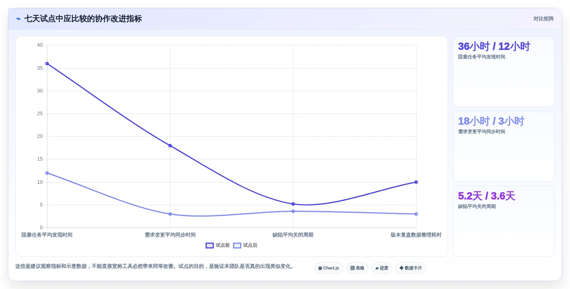Click x-axis label 版本复盘数据整理耗时
The width and height of the screenshot is (570, 289).
pyautogui.click(x=416, y=235)
